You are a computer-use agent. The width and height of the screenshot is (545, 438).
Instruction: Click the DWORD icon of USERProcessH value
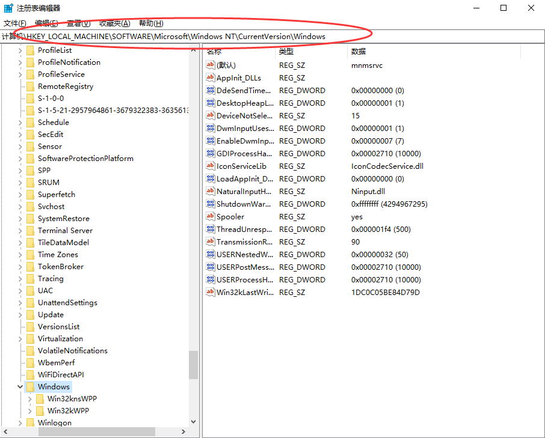click(211, 279)
